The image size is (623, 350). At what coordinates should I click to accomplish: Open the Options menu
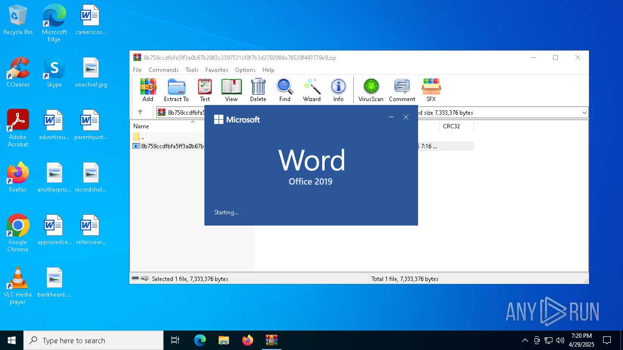click(x=245, y=70)
